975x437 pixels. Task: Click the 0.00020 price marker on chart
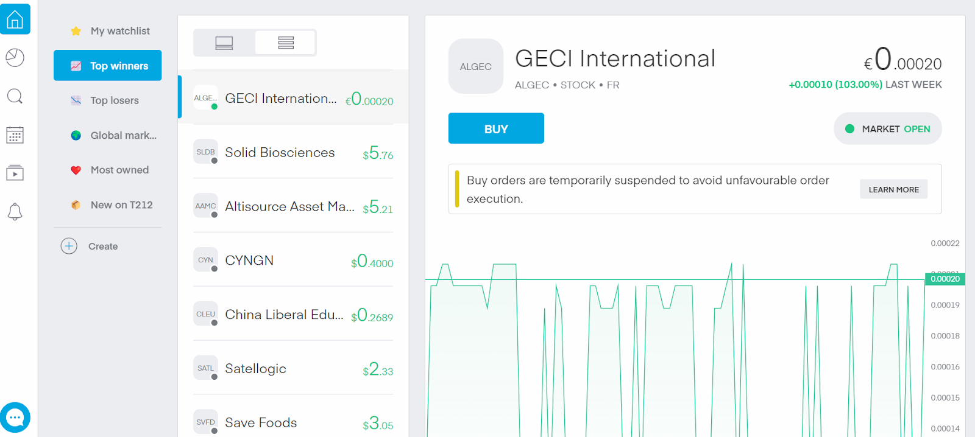[945, 279]
